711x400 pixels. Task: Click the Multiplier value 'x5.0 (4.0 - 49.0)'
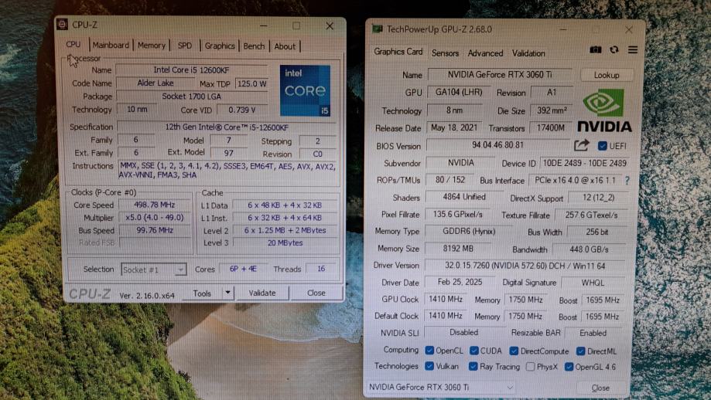point(154,217)
